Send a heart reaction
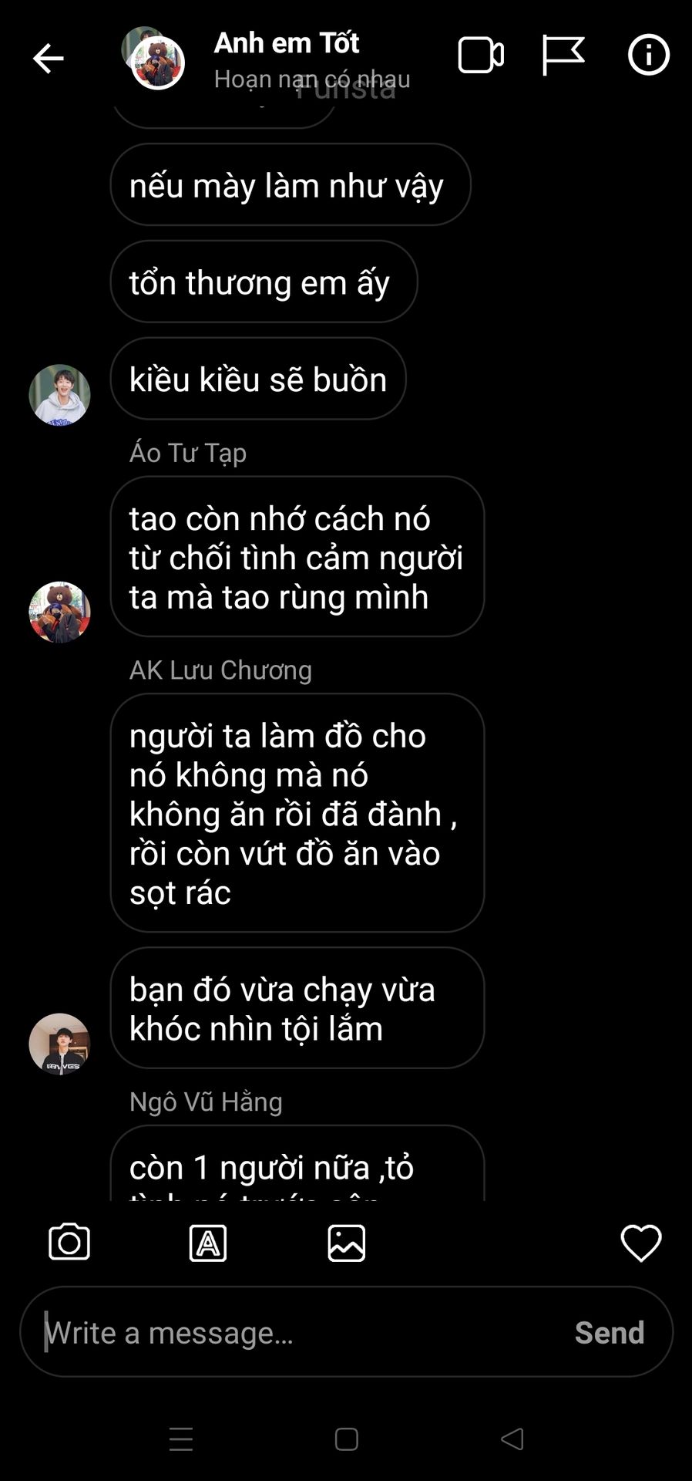 point(641,1243)
